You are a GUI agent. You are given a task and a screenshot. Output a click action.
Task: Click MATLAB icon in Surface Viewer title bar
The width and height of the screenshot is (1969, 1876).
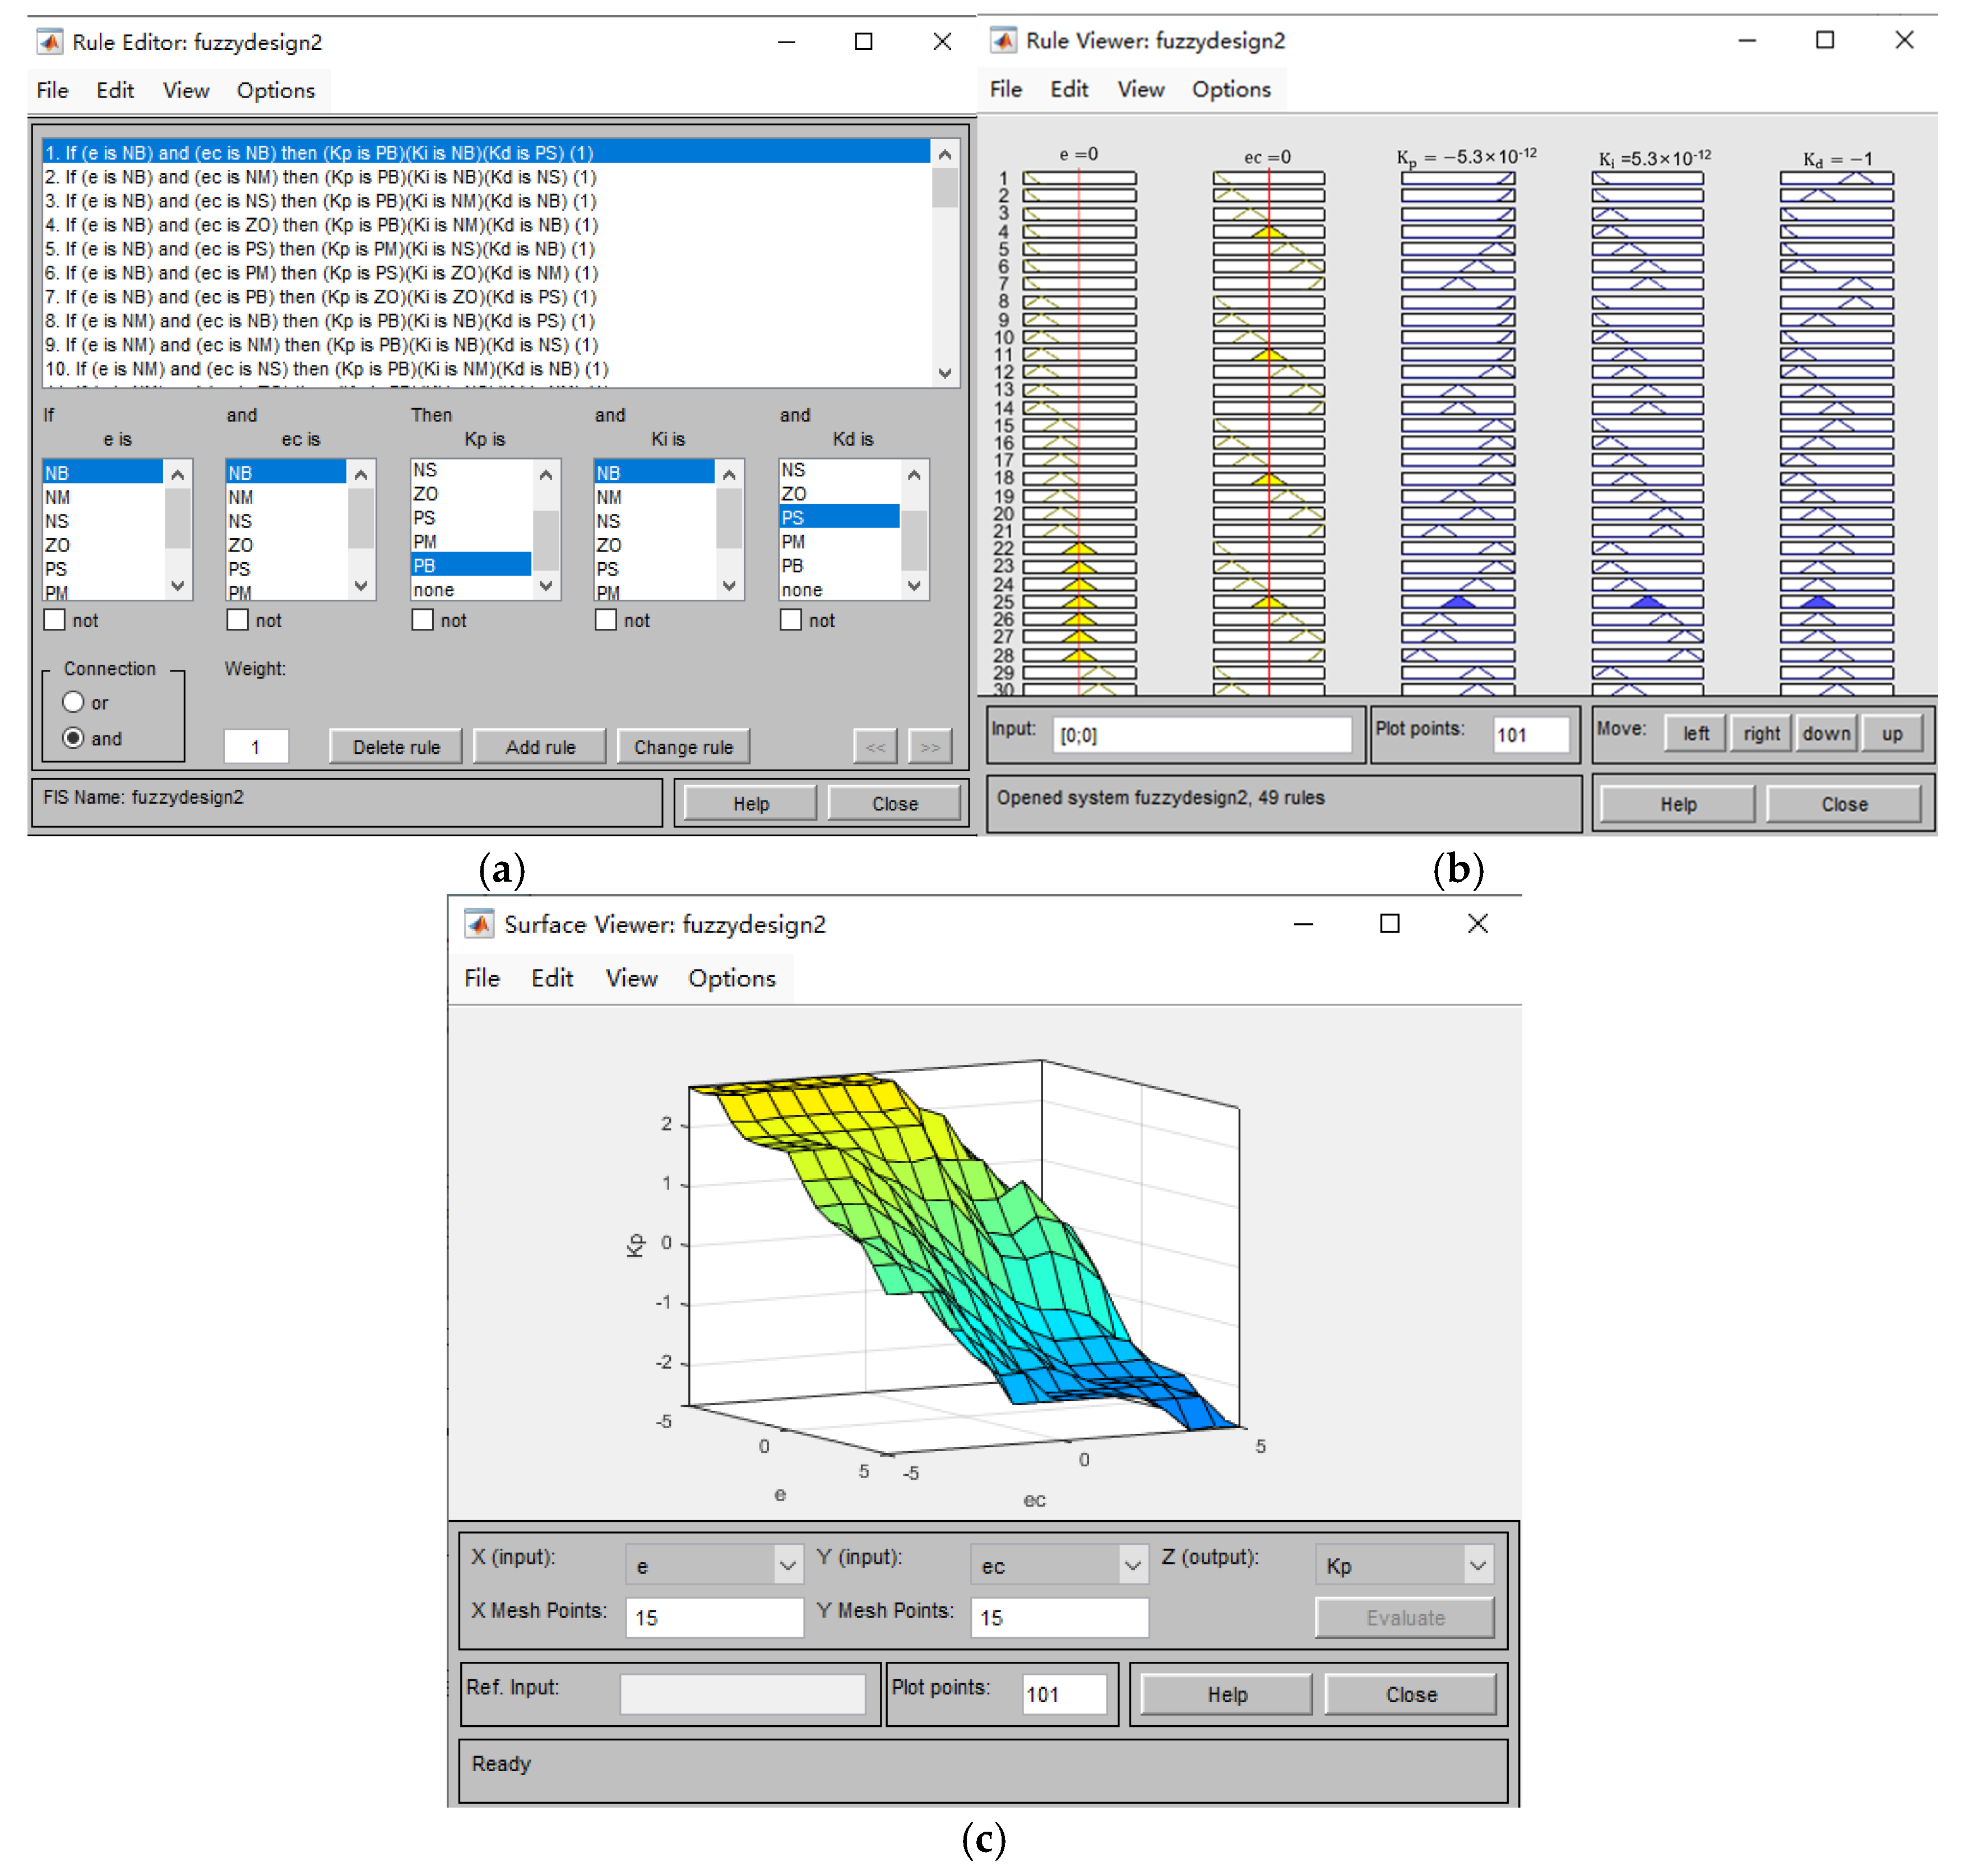tap(479, 924)
